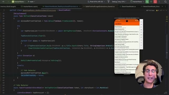Image resolution: width=169 pixels, height=95 pixels.
Task: Open the Debug | Any CPU configuration dropdown
Action: 119,2
